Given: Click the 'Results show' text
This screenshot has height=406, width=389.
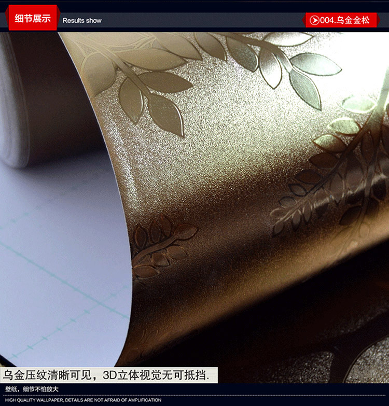Looking at the screenshot, I should point(82,20).
